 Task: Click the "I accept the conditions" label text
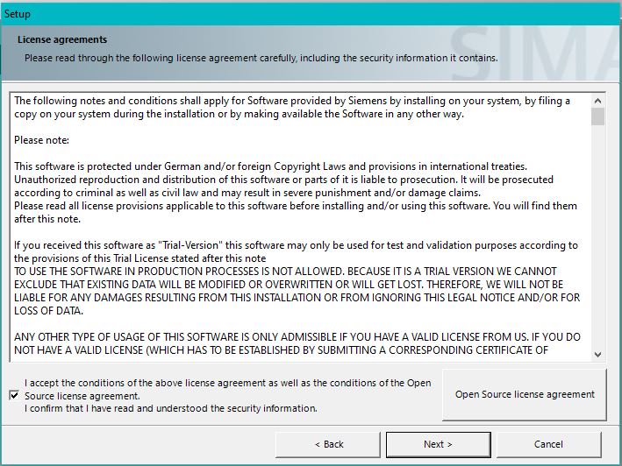[x=227, y=383]
